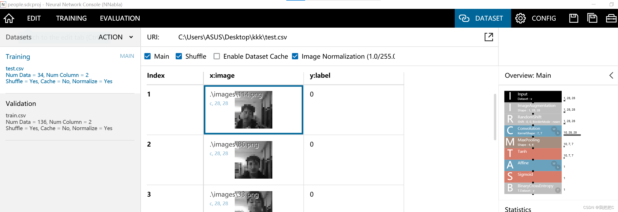Click the Save project floppy icon
The height and width of the screenshot is (212, 618).
574,18
